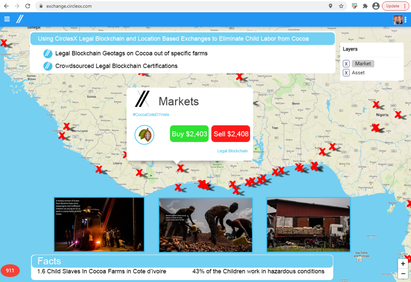
Task: Open the hamburger navigation menu
Action: click(x=7, y=19)
